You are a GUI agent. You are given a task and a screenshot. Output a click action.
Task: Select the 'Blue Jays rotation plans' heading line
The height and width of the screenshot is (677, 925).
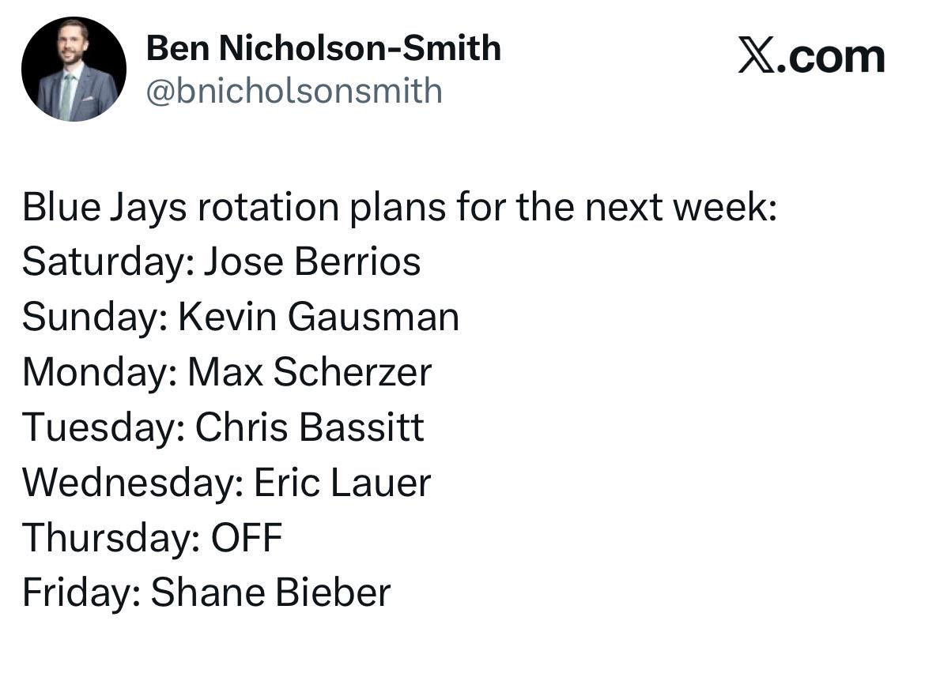pyautogui.click(x=400, y=207)
